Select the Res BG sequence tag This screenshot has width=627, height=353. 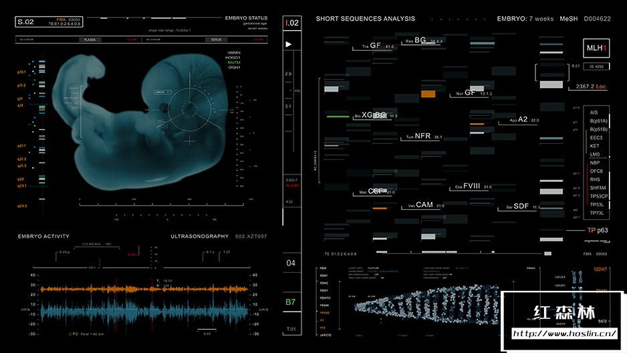(424, 40)
